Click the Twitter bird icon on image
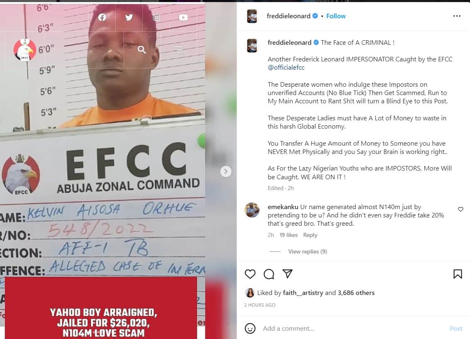The image size is (470, 339). [x=129, y=17]
